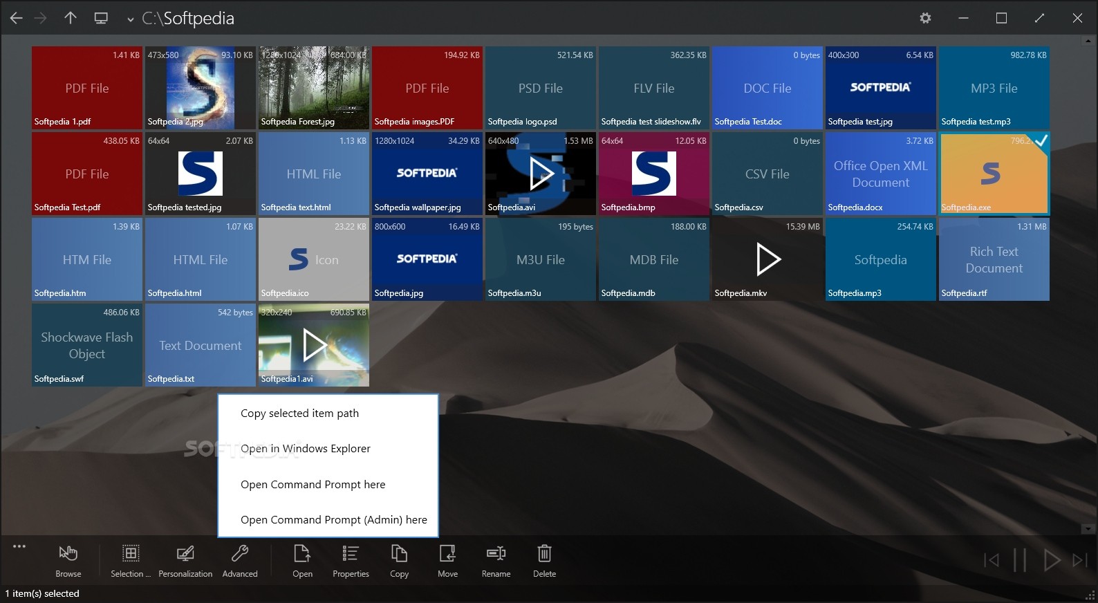Choose Open Command Prompt (Admin) here
The height and width of the screenshot is (603, 1098).
point(328,520)
